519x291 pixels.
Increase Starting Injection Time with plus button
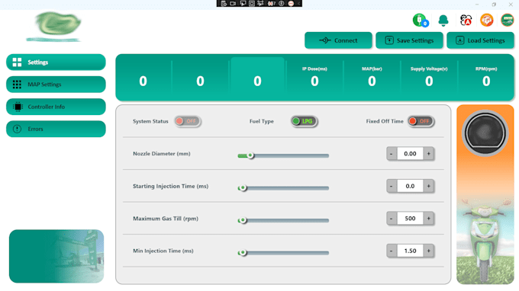(x=429, y=186)
